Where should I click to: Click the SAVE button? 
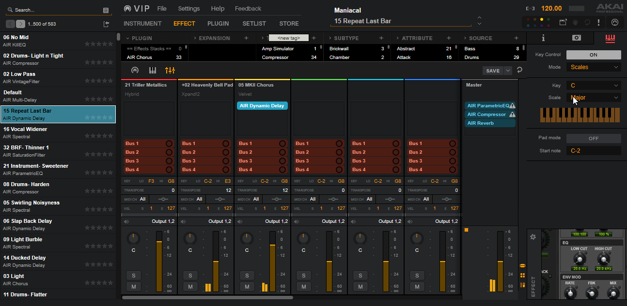[x=493, y=71]
